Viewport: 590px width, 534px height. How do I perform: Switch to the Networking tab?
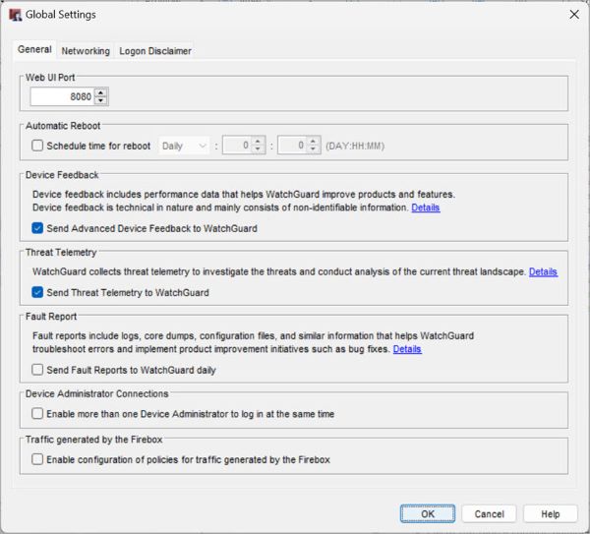86,51
